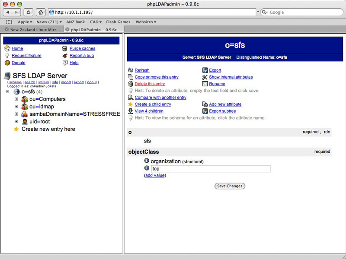Open the Websites bookmarks menu
This screenshot has height=259, width=346.
pos(146,22)
